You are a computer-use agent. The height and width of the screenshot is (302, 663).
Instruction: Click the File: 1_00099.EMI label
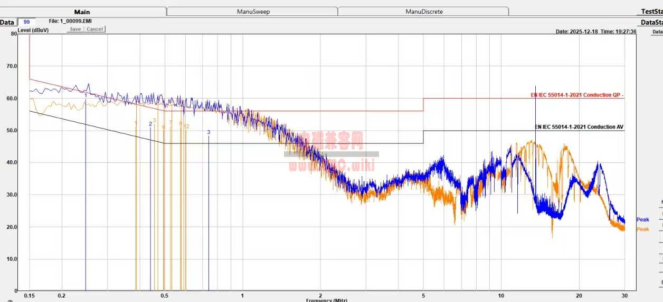pos(70,21)
